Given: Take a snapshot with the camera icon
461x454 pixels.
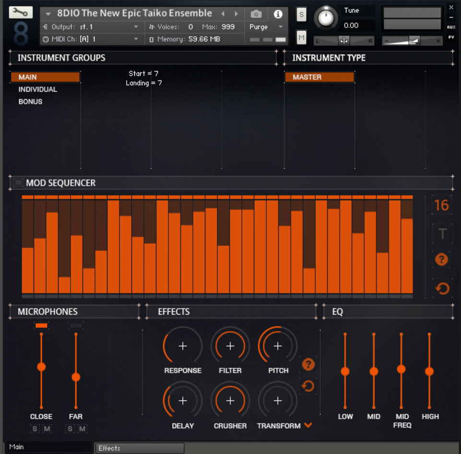Looking at the screenshot, I should (256, 14).
